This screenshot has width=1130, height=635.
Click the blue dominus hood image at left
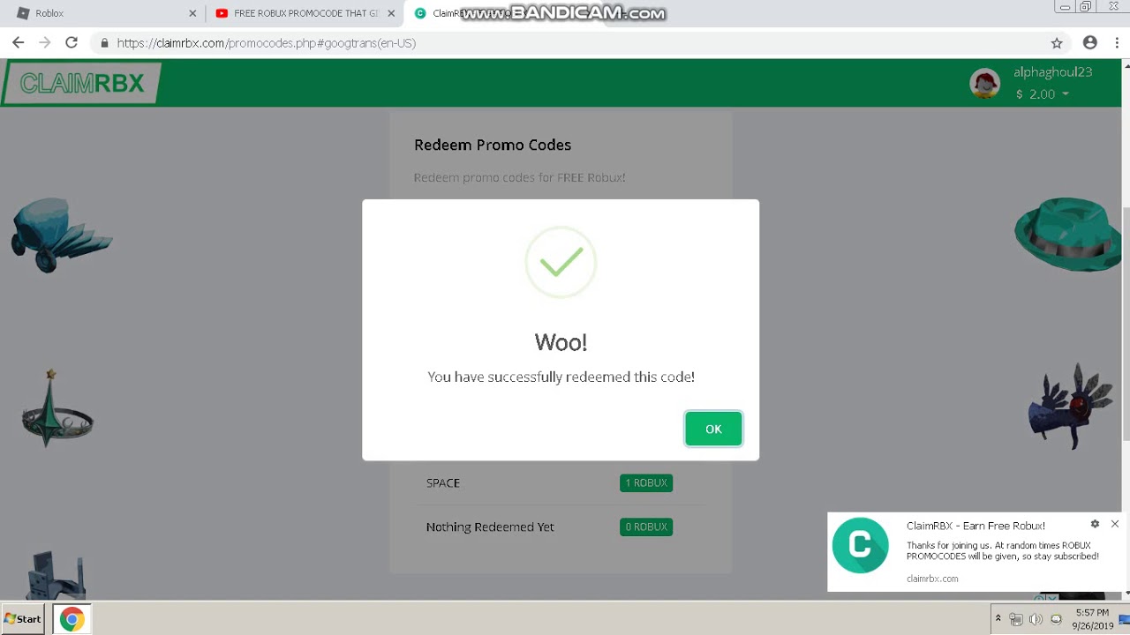click(x=60, y=235)
